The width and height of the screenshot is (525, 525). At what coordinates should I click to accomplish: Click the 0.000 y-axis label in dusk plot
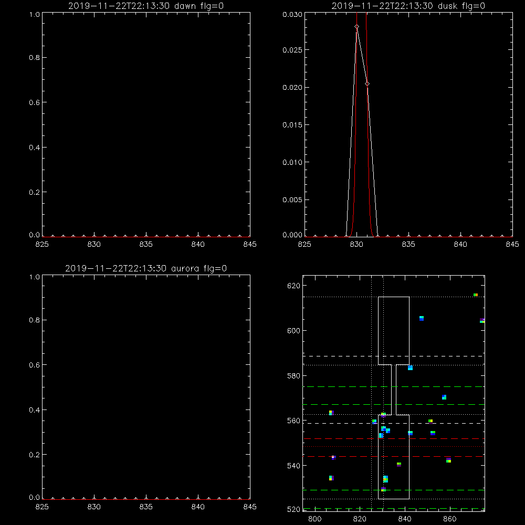292,235
